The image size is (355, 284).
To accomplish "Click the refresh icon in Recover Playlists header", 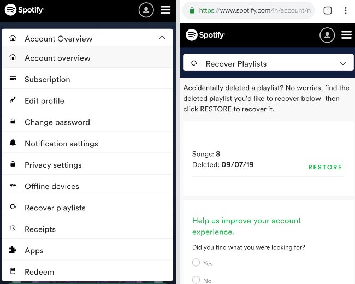I will coord(194,63).
